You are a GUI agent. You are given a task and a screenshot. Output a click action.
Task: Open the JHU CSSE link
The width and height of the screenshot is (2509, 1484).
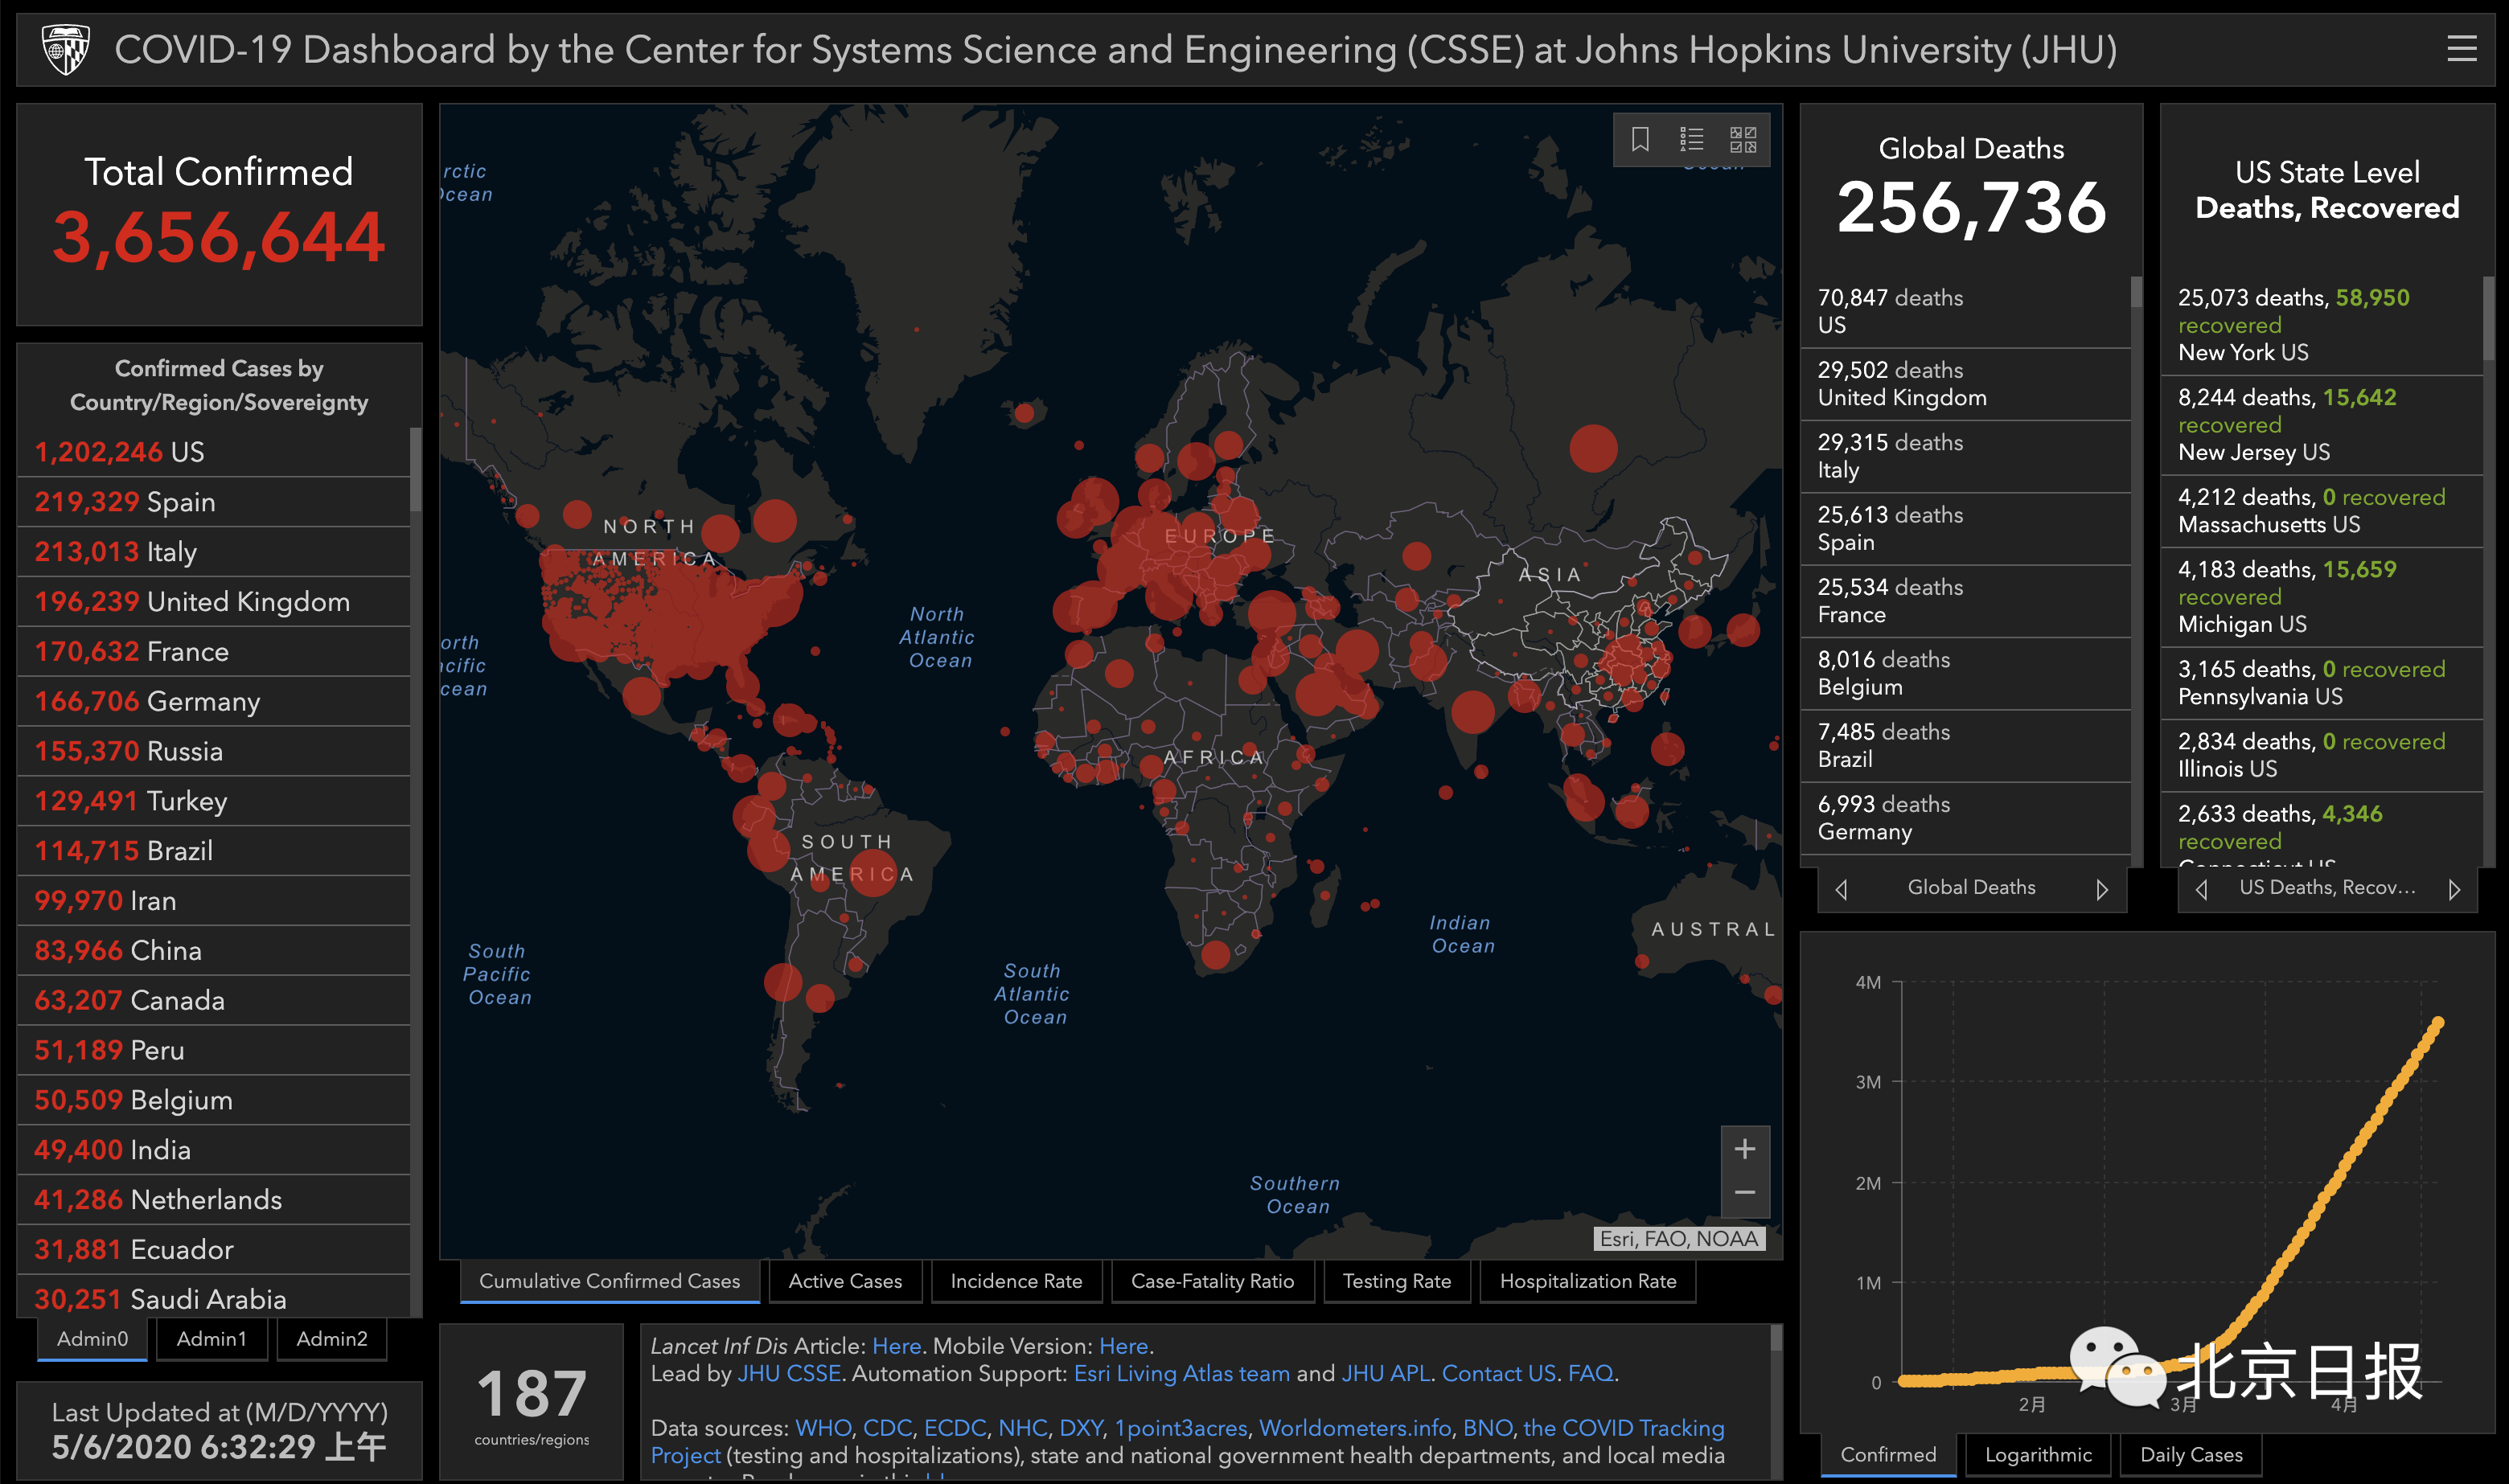pyautogui.click(x=789, y=1374)
